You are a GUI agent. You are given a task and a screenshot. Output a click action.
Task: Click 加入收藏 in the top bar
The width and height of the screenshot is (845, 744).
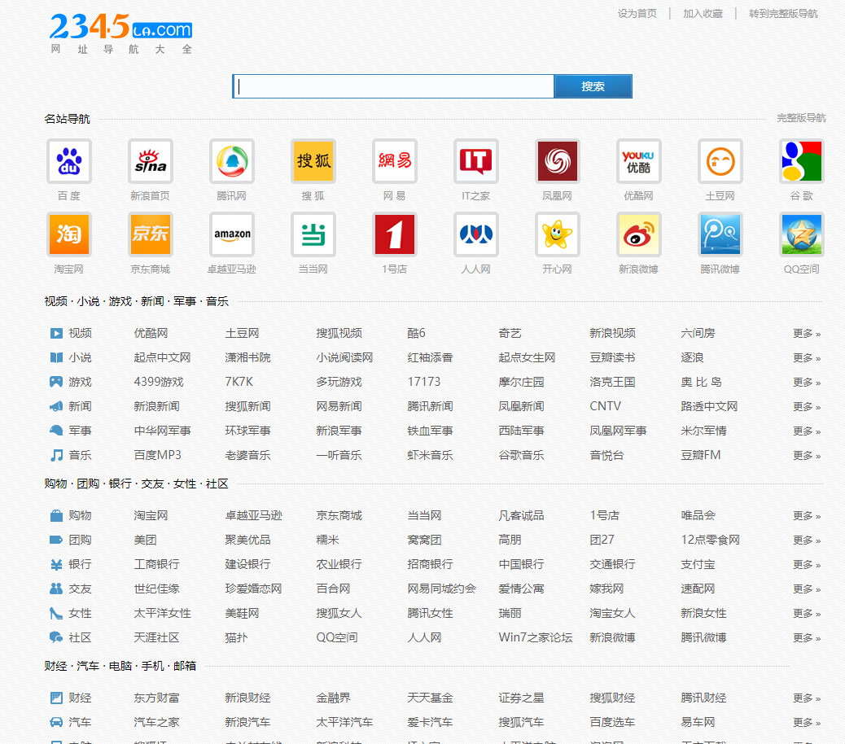tap(703, 14)
